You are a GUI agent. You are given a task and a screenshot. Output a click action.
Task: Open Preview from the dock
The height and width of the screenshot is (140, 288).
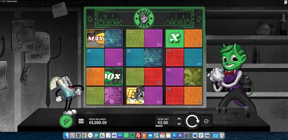point(207,136)
